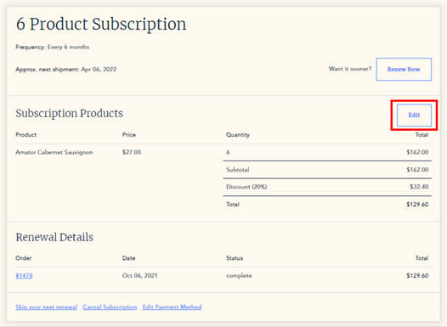Click the Quantity column header
Viewport: 447px width, 327px height.
pyautogui.click(x=238, y=135)
